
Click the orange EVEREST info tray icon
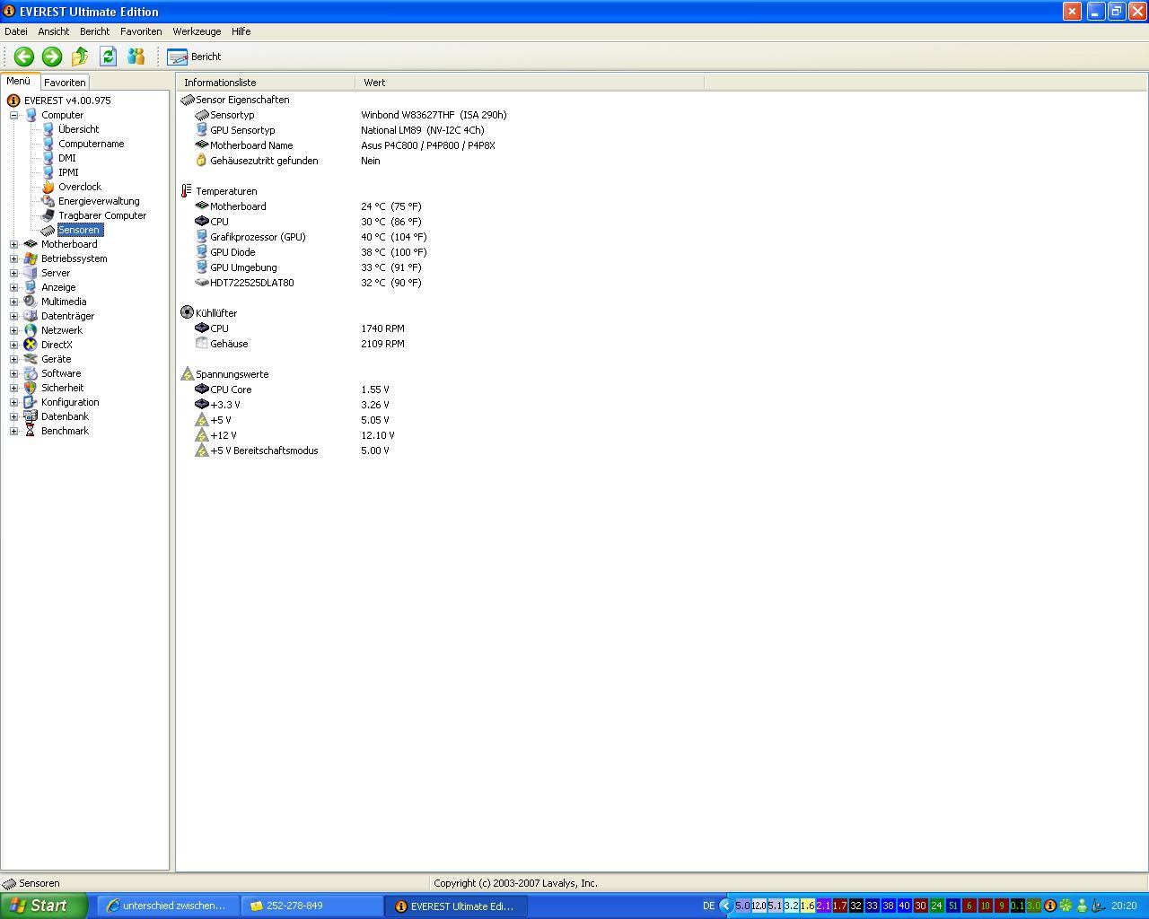click(x=1049, y=906)
